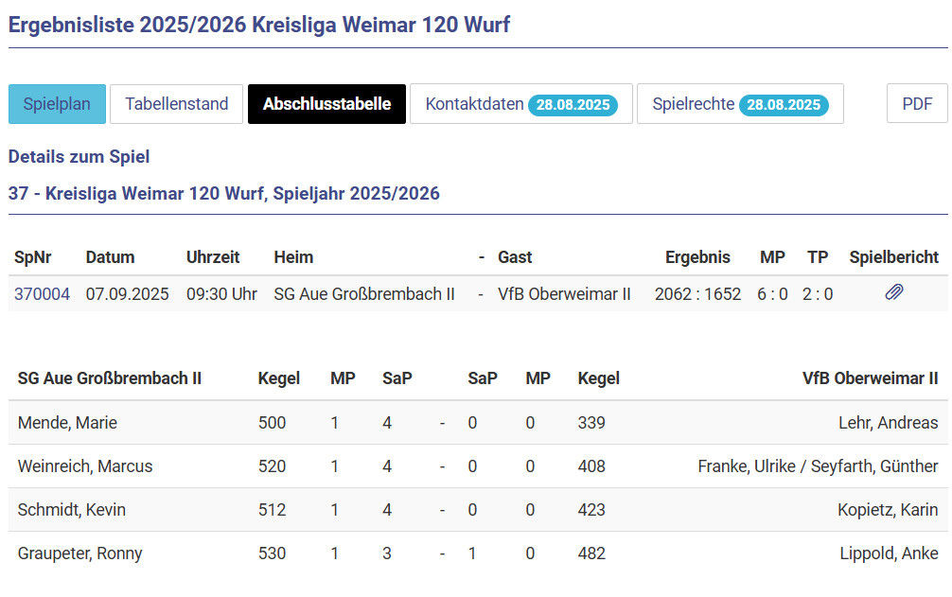Click the PDF export button
This screenshot has width=952, height=597.
(916, 104)
